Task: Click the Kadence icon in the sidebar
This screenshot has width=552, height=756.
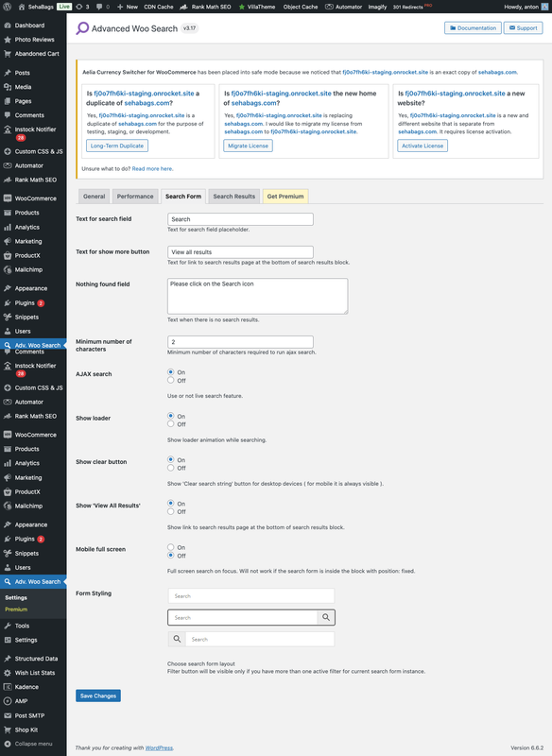Action: click(x=8, y=687)
